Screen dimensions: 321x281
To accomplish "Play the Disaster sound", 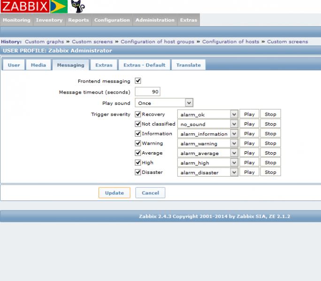I will pos(249,172).
